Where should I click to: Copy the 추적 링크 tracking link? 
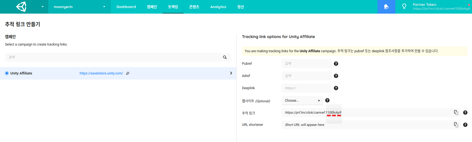point(456,113)
